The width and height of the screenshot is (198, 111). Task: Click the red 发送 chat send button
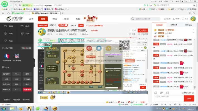[189, 99]
